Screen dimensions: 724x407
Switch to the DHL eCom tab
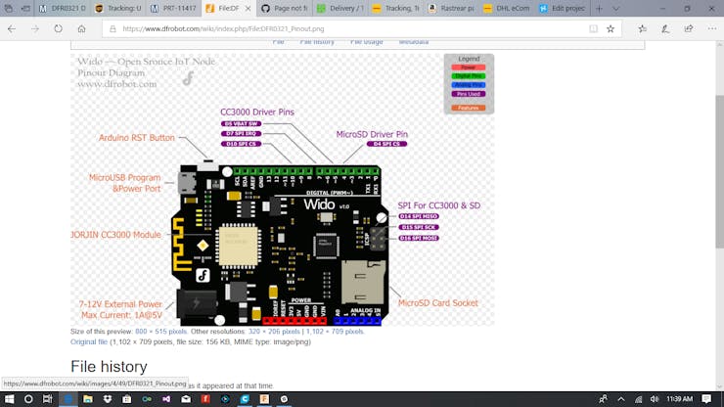[507, 8]
